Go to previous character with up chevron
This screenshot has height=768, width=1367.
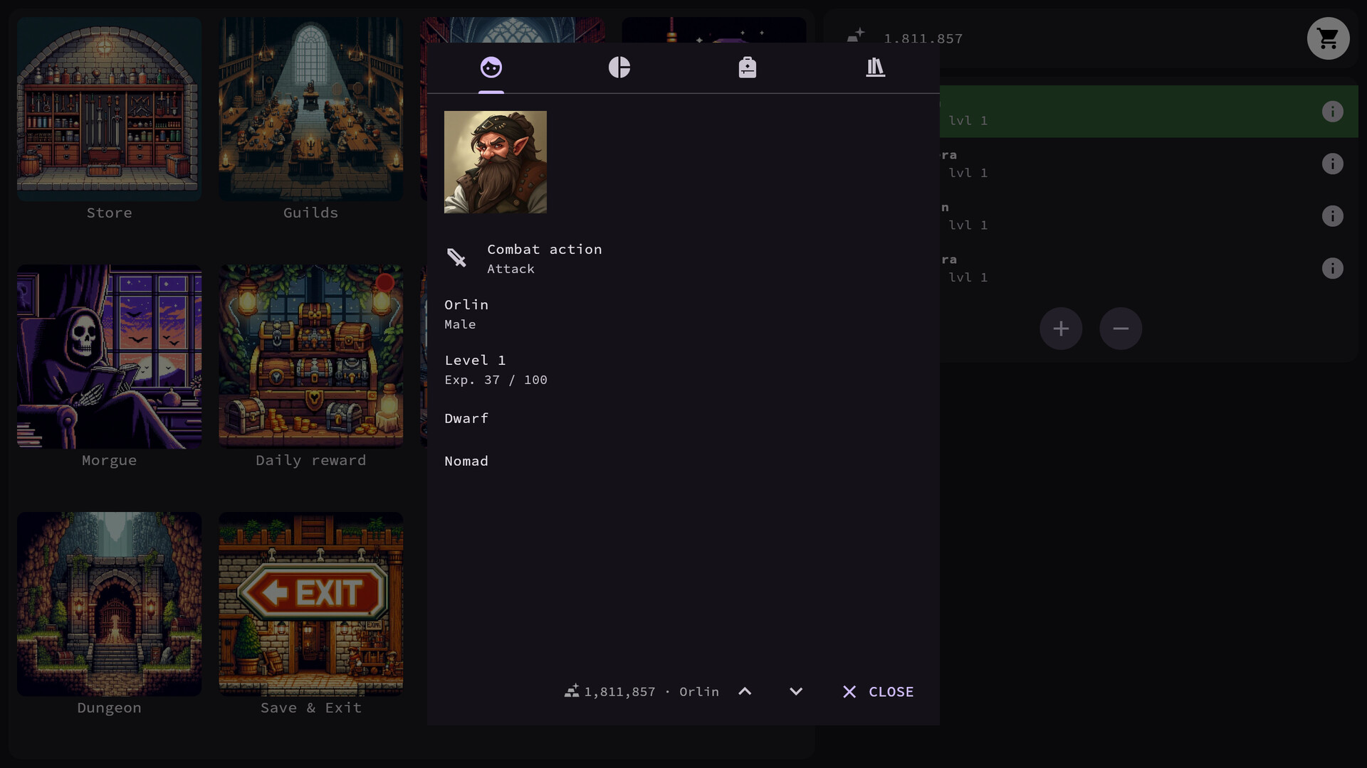click(x=746, y=691)
